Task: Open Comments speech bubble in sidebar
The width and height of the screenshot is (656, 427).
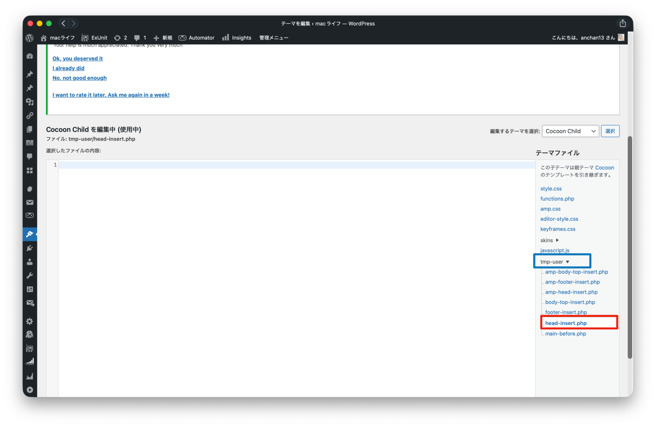Action: [30, 156]
